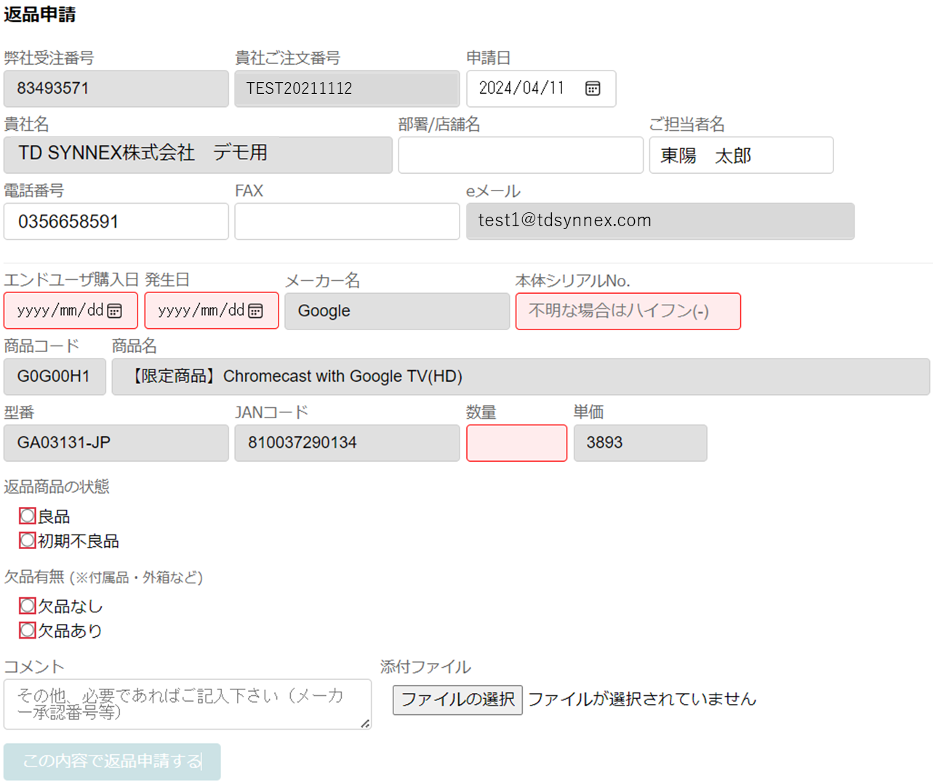Viewport: 933px width, 784px height.
Task: Focus the 部署/店舗名 input field
Action: (521, 155)
